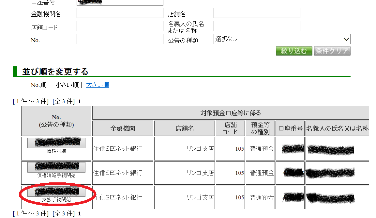Select the 名義人の氏名または名称 input field
376x218 pixels.
click(257, 26)
